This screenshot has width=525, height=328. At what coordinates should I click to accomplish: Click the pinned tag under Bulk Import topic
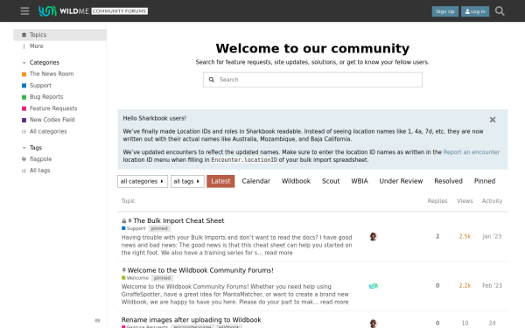coord(159,228)
